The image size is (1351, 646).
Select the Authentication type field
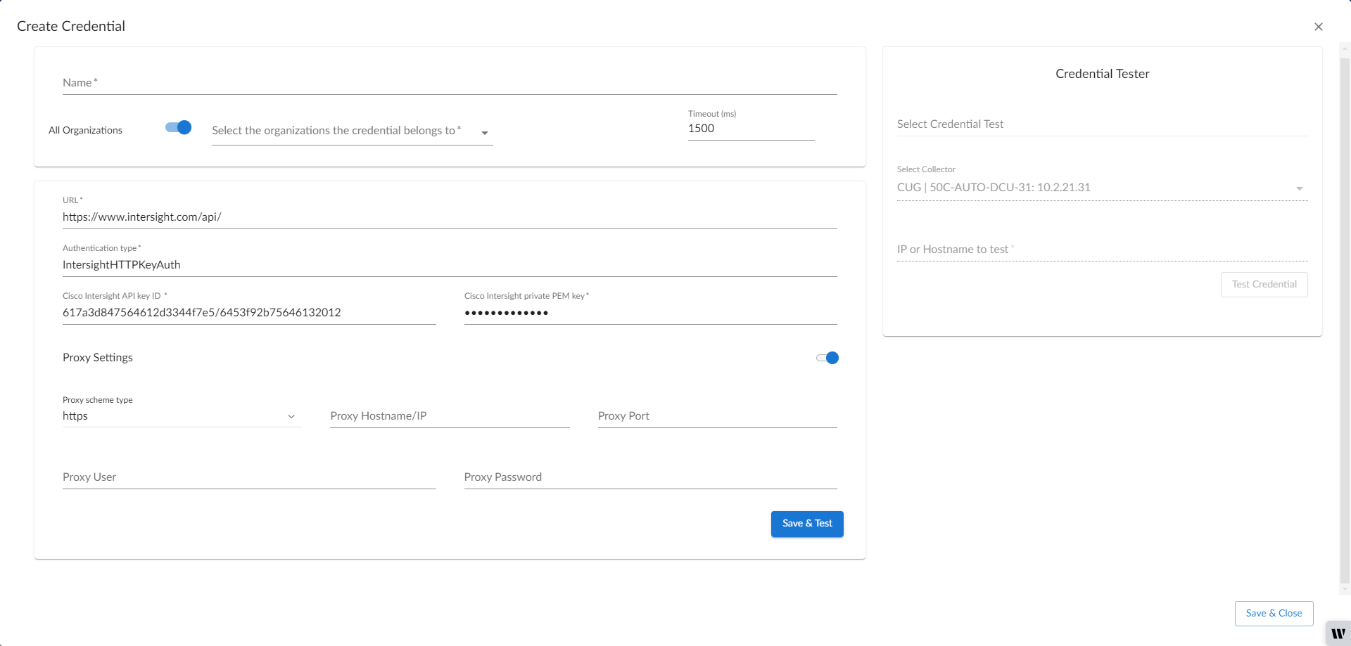tap(450, 265)
